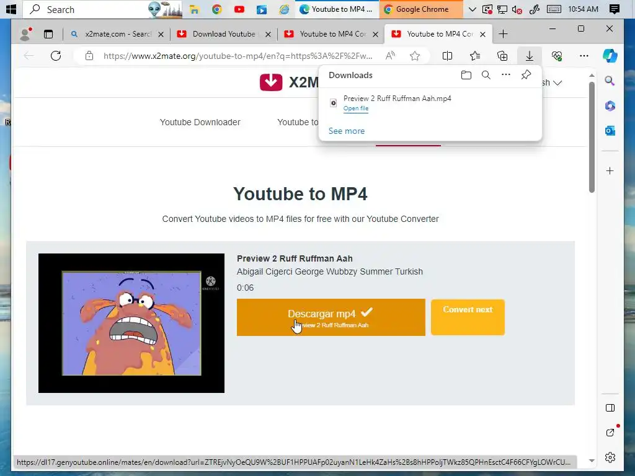Click the Convert next button
Image resolution: width=635 pixels, height=476 pixels.
[x=468, y=317]
